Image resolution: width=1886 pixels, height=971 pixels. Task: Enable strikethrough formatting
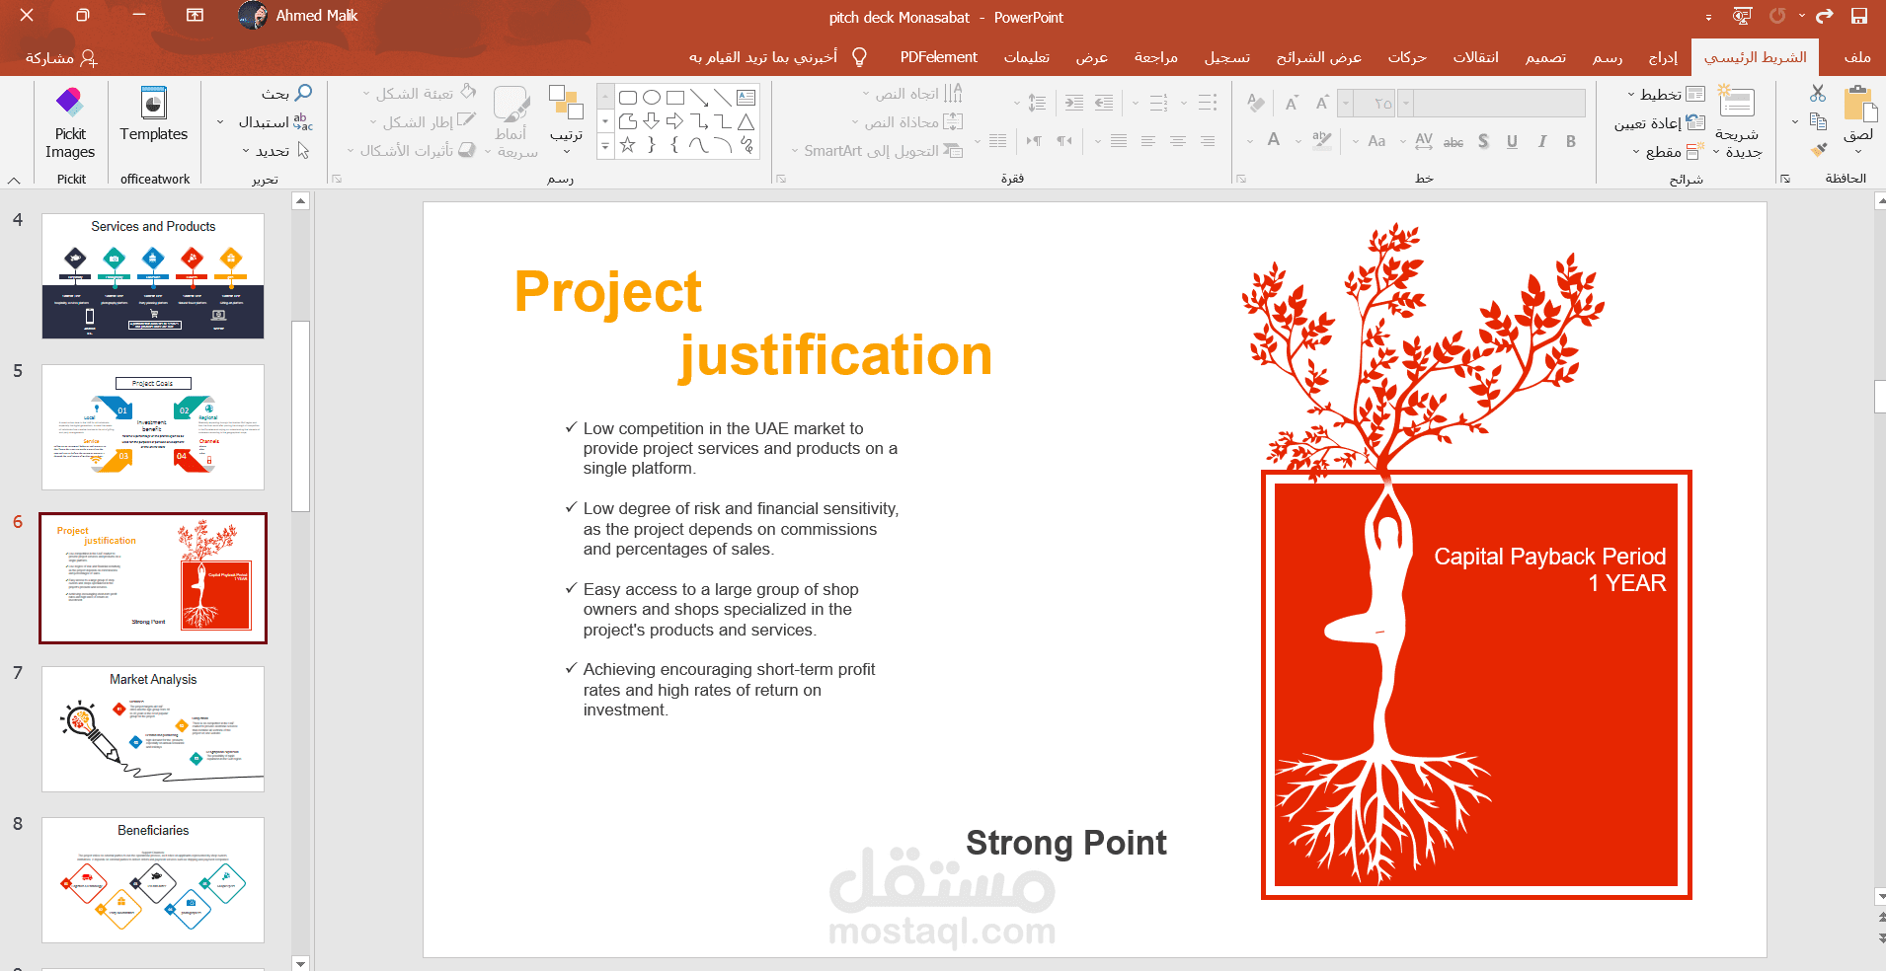pos(1453,141)
